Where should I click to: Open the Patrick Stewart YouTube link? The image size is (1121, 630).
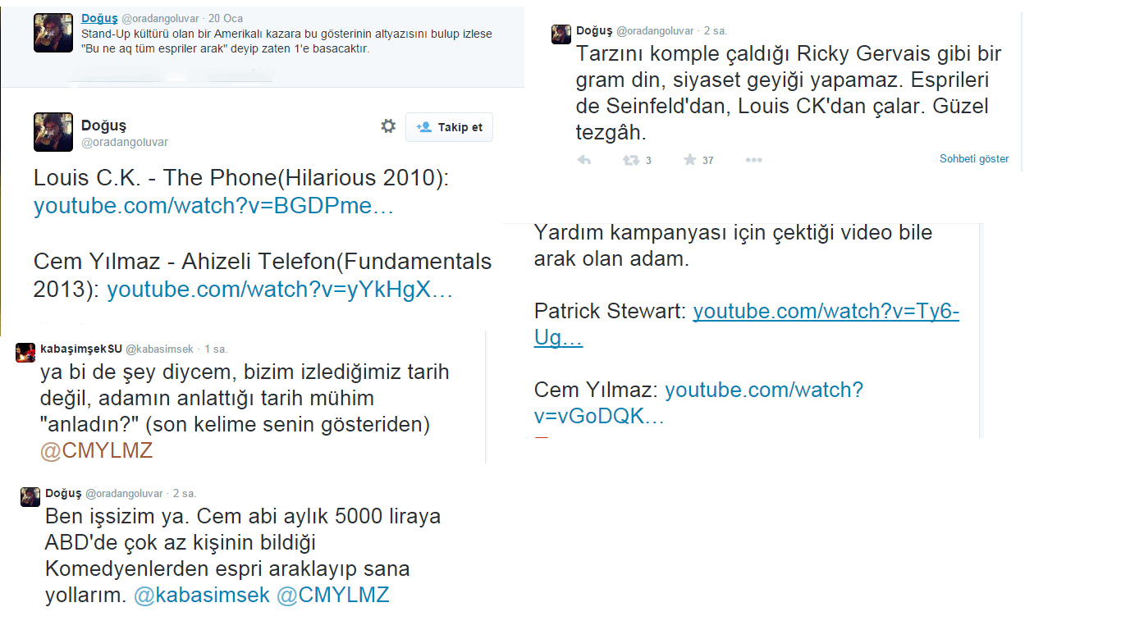[746, 325]
